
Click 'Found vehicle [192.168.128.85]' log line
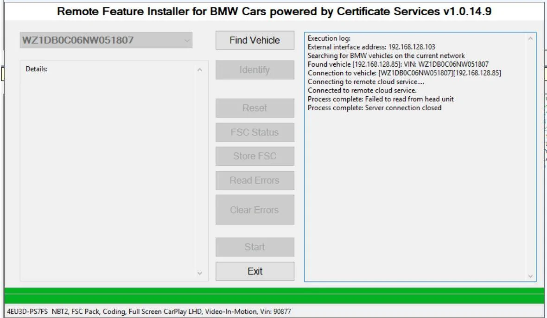pos(398,64)
